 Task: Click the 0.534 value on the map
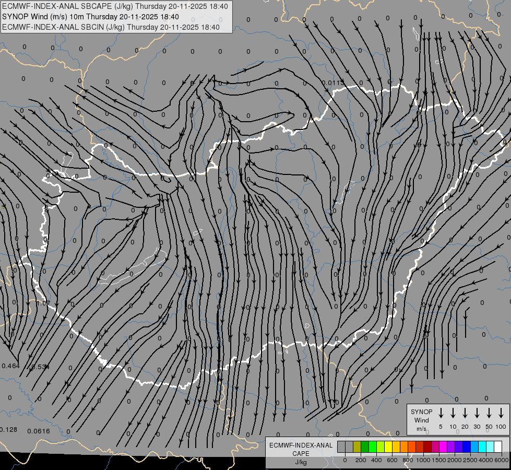click(x=40, y=367)
